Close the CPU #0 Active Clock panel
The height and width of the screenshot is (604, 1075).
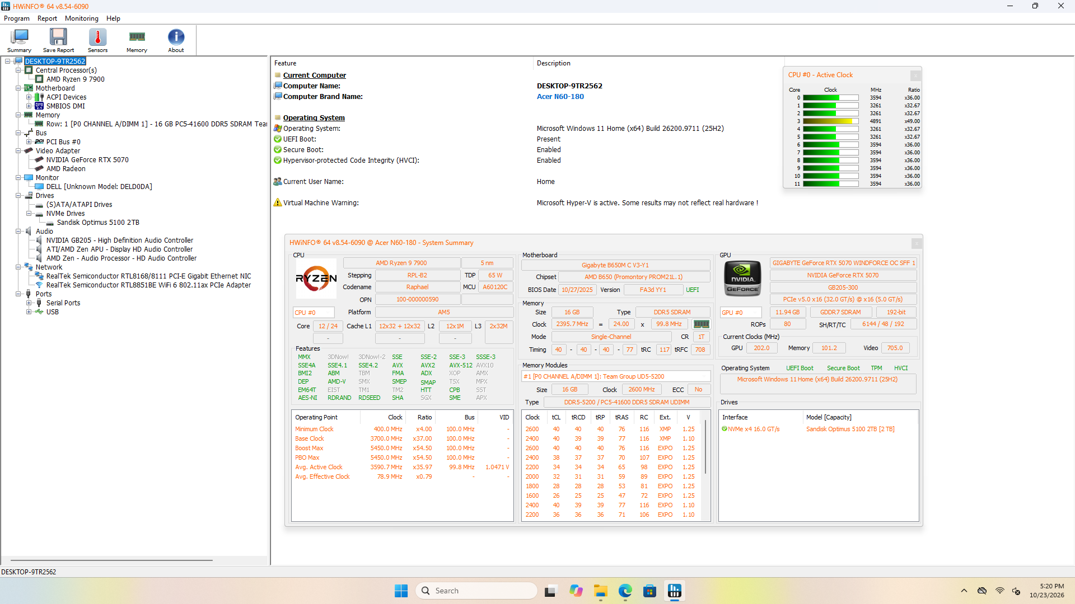[x=915, y=75]
